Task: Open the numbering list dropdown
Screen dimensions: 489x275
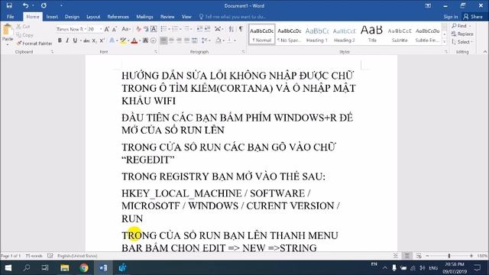Action: coord(181,29)
